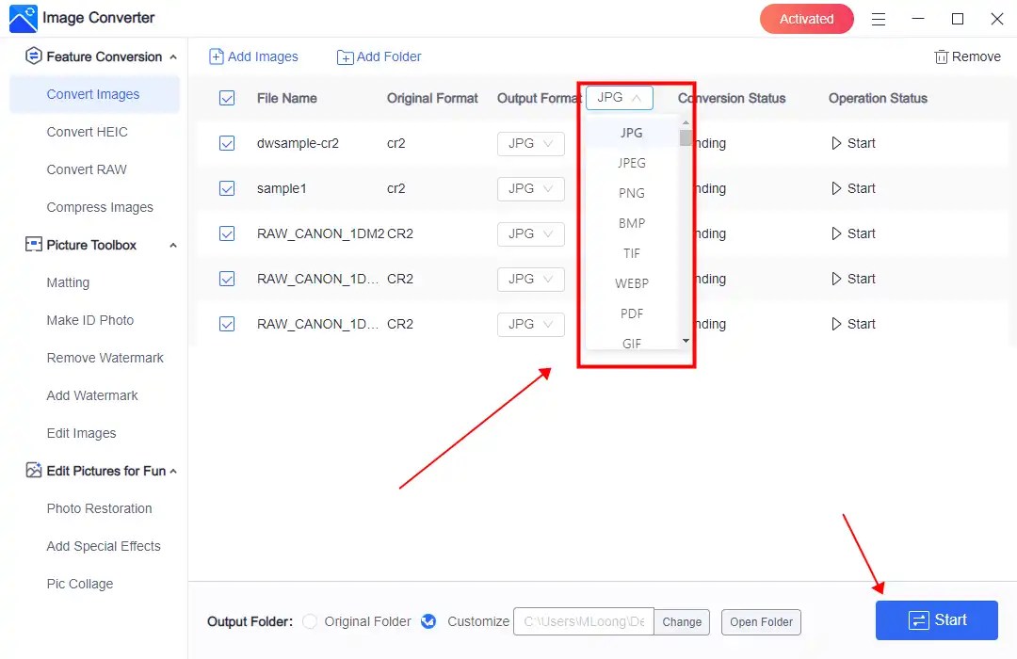Collapse the Feature Conversion section
Image resolution: width=1017 pixels, height=659 pixels.
[172, 56]
